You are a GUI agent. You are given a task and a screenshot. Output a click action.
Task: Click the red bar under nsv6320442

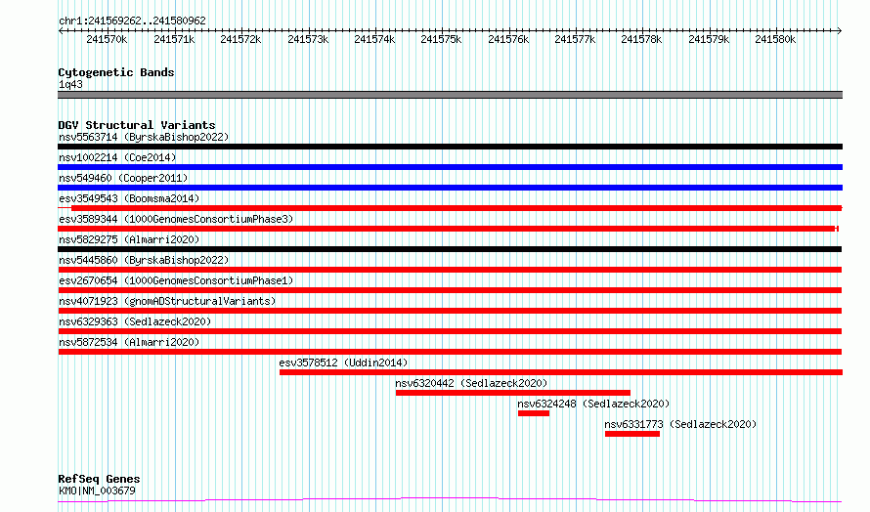512,393
